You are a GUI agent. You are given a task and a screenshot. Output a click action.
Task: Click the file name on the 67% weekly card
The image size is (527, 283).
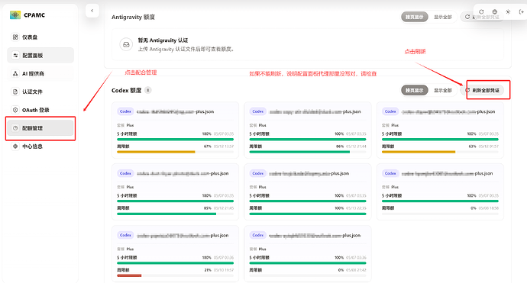175,111
